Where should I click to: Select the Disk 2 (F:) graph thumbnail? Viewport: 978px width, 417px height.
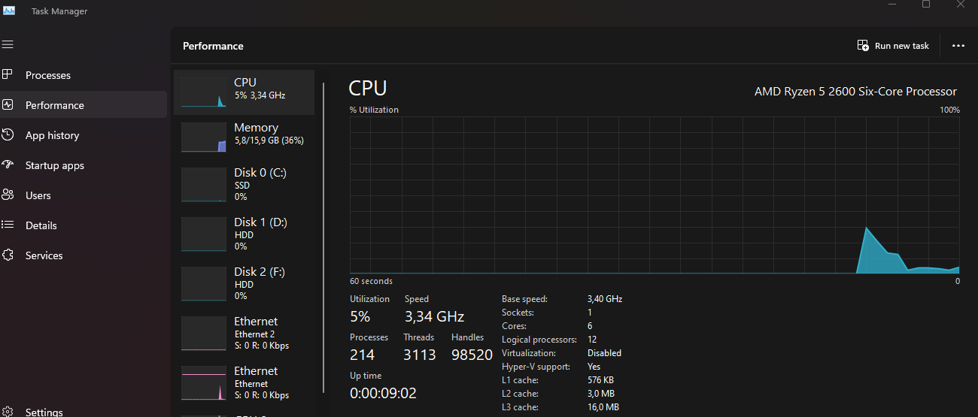(204, 284)
